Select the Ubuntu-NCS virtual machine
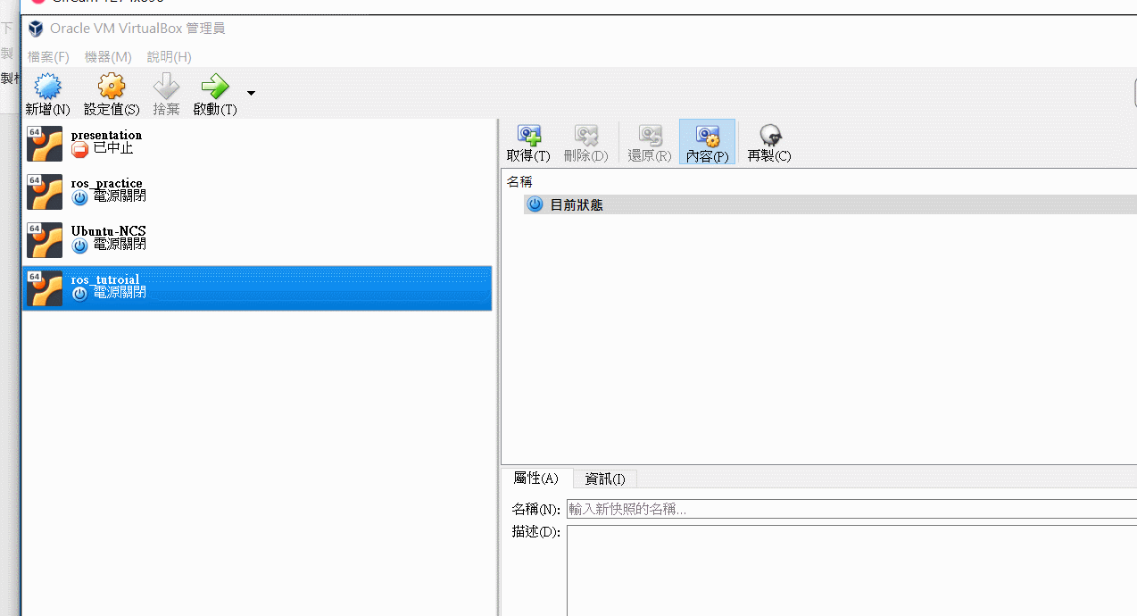 pos(257,239)
